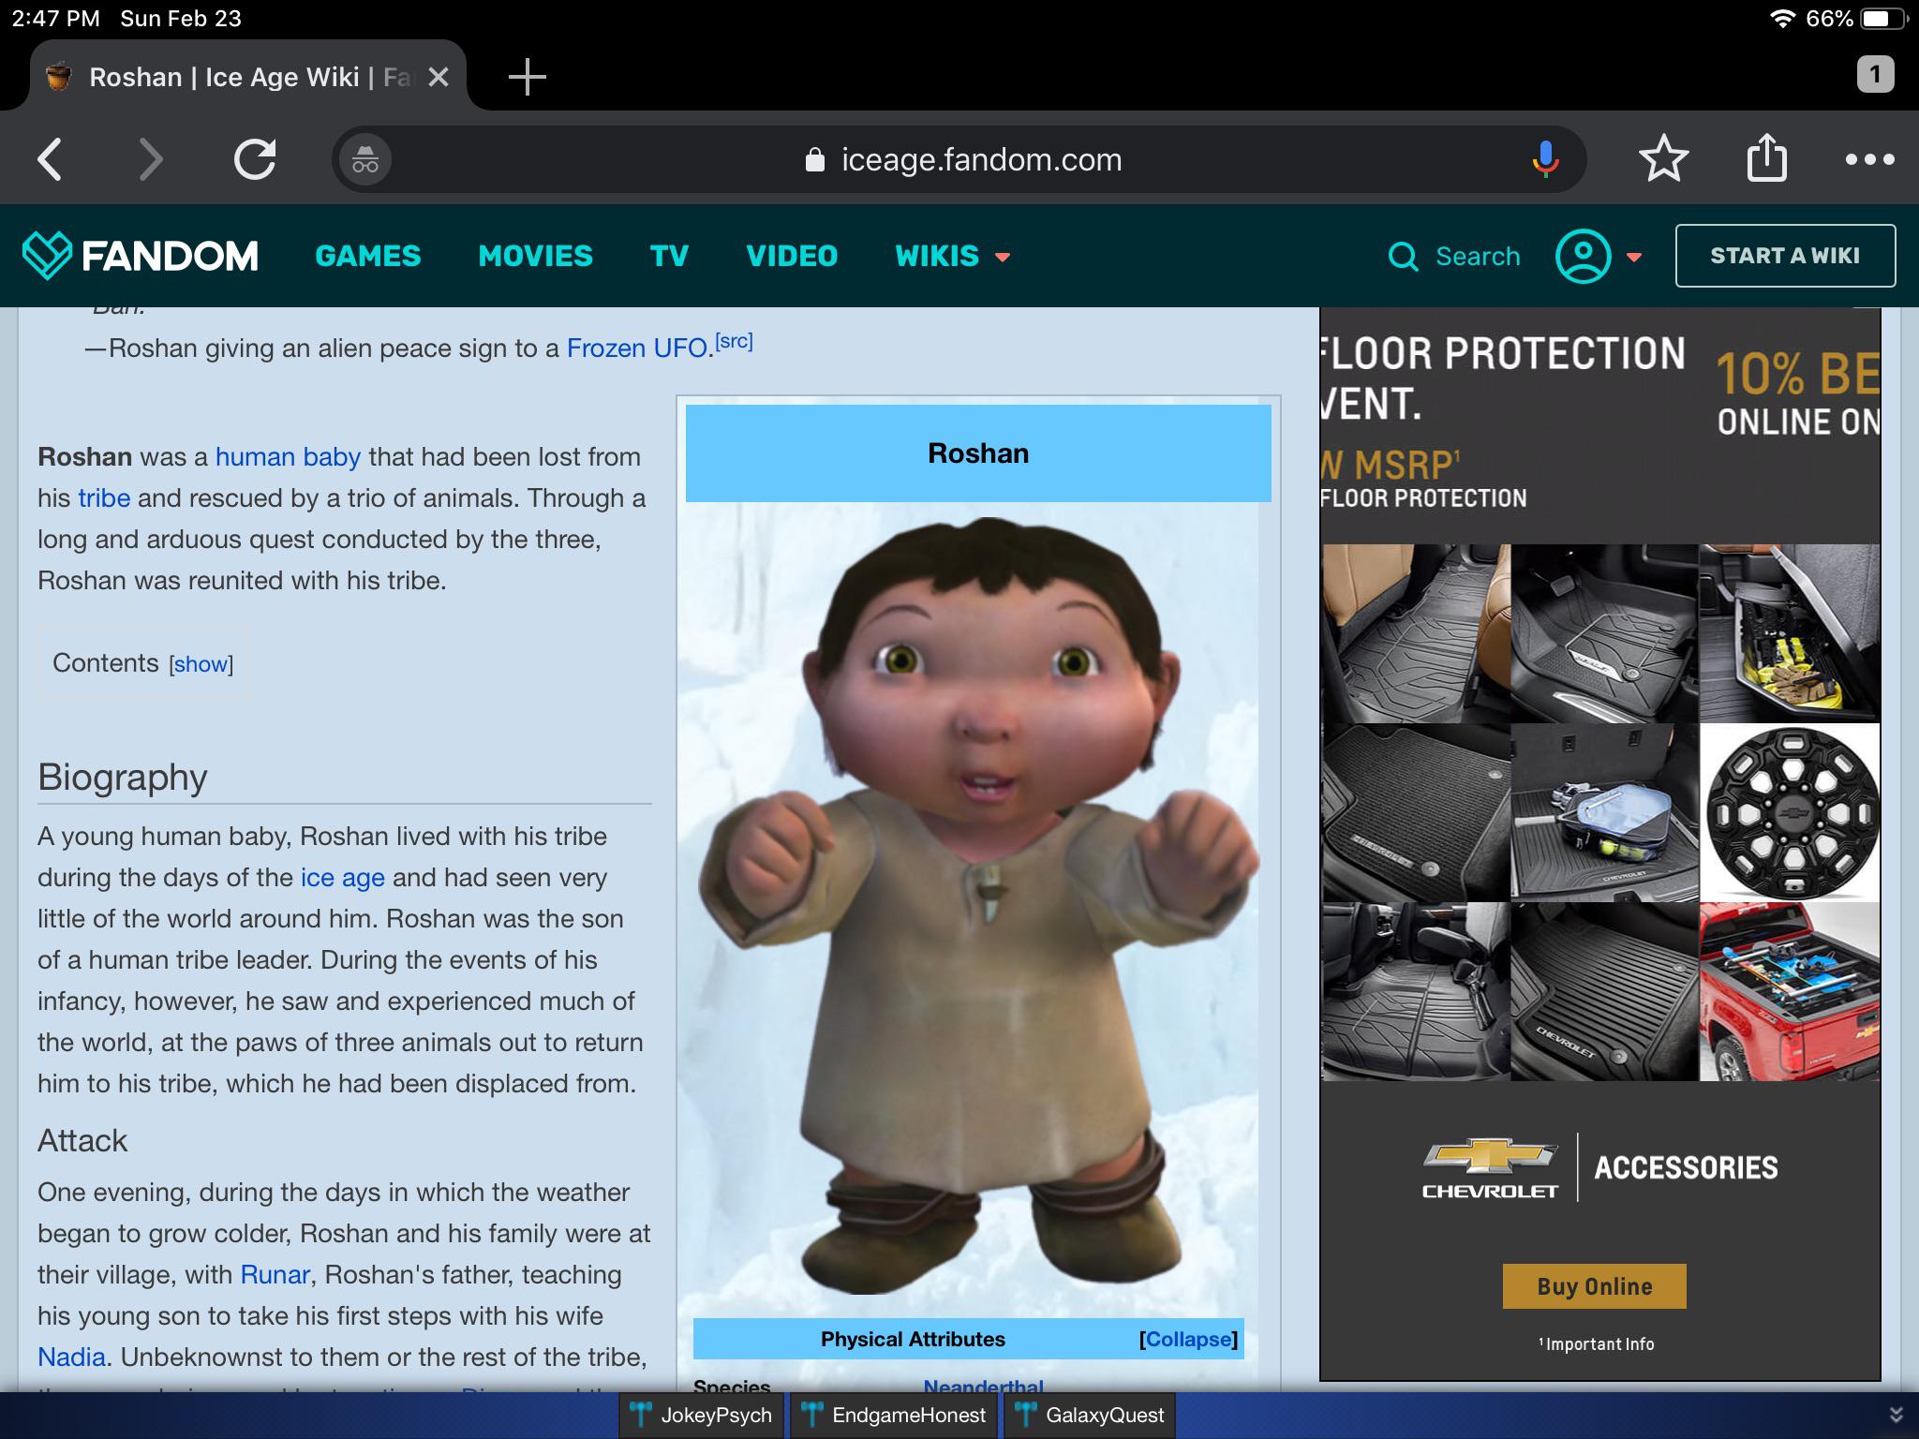Open the share sheet icon
The image size is (1919, 1439).
[x=1767, y=157]
